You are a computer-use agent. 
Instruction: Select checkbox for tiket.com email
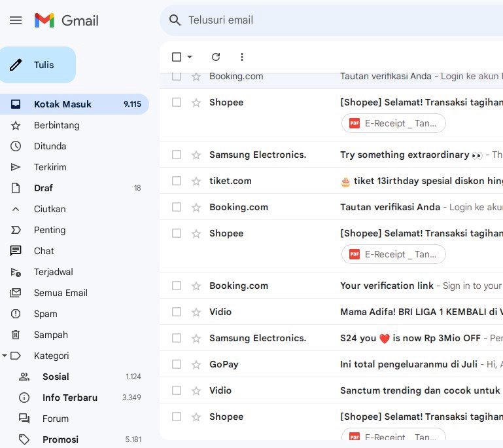pos(177,181)
